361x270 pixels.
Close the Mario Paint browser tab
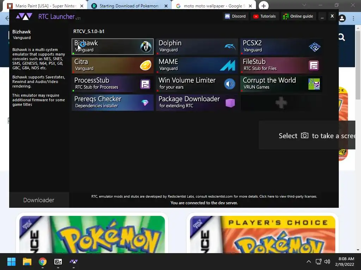tap(82, 6)
